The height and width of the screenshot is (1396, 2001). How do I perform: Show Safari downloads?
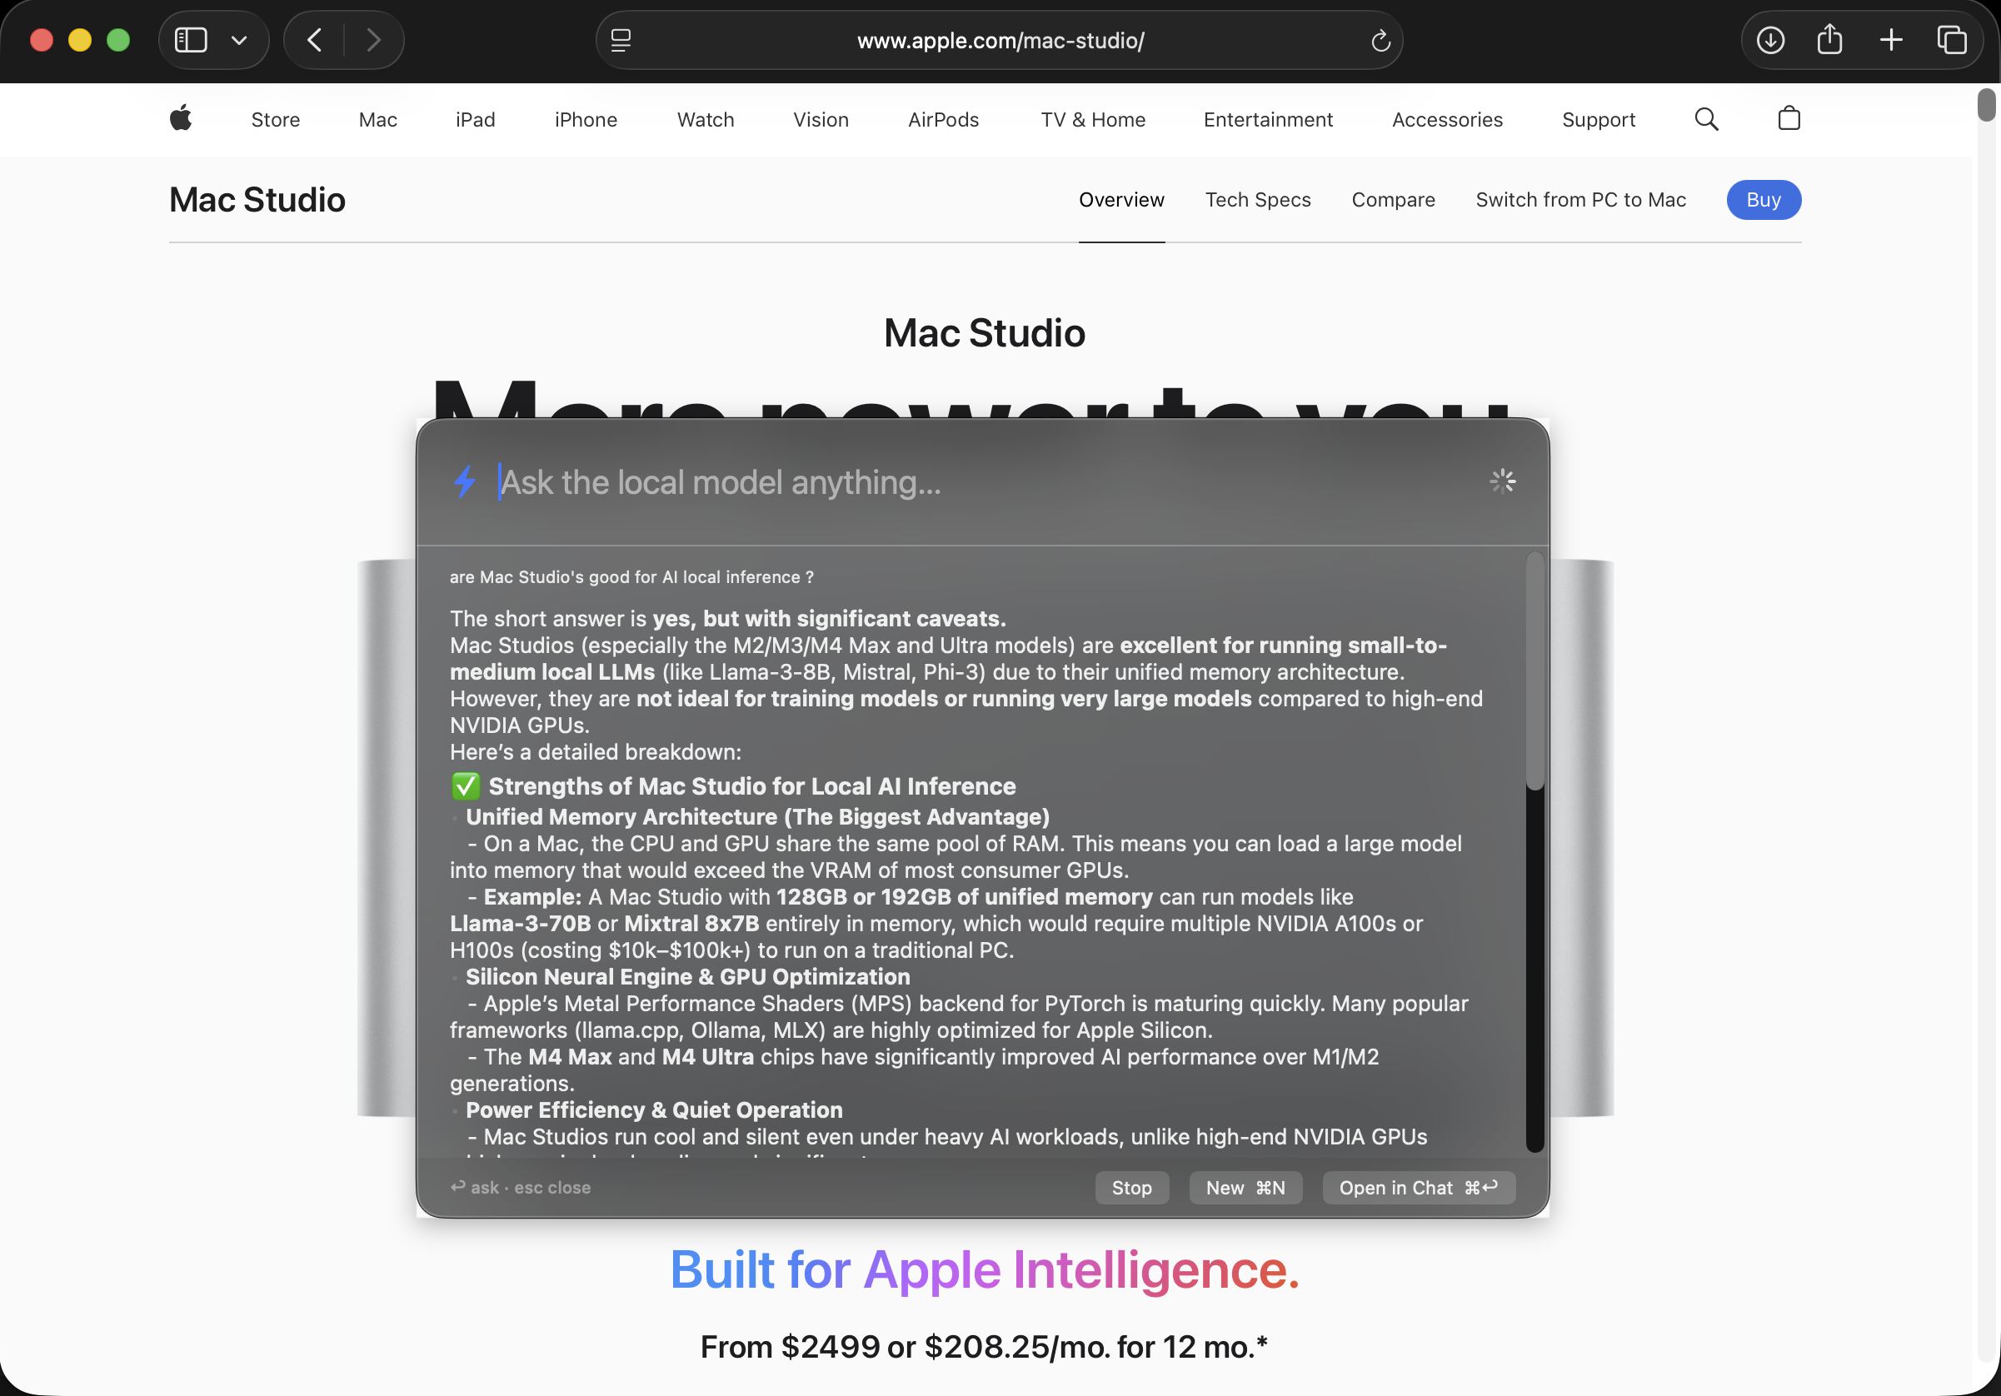coord(1770,40)
